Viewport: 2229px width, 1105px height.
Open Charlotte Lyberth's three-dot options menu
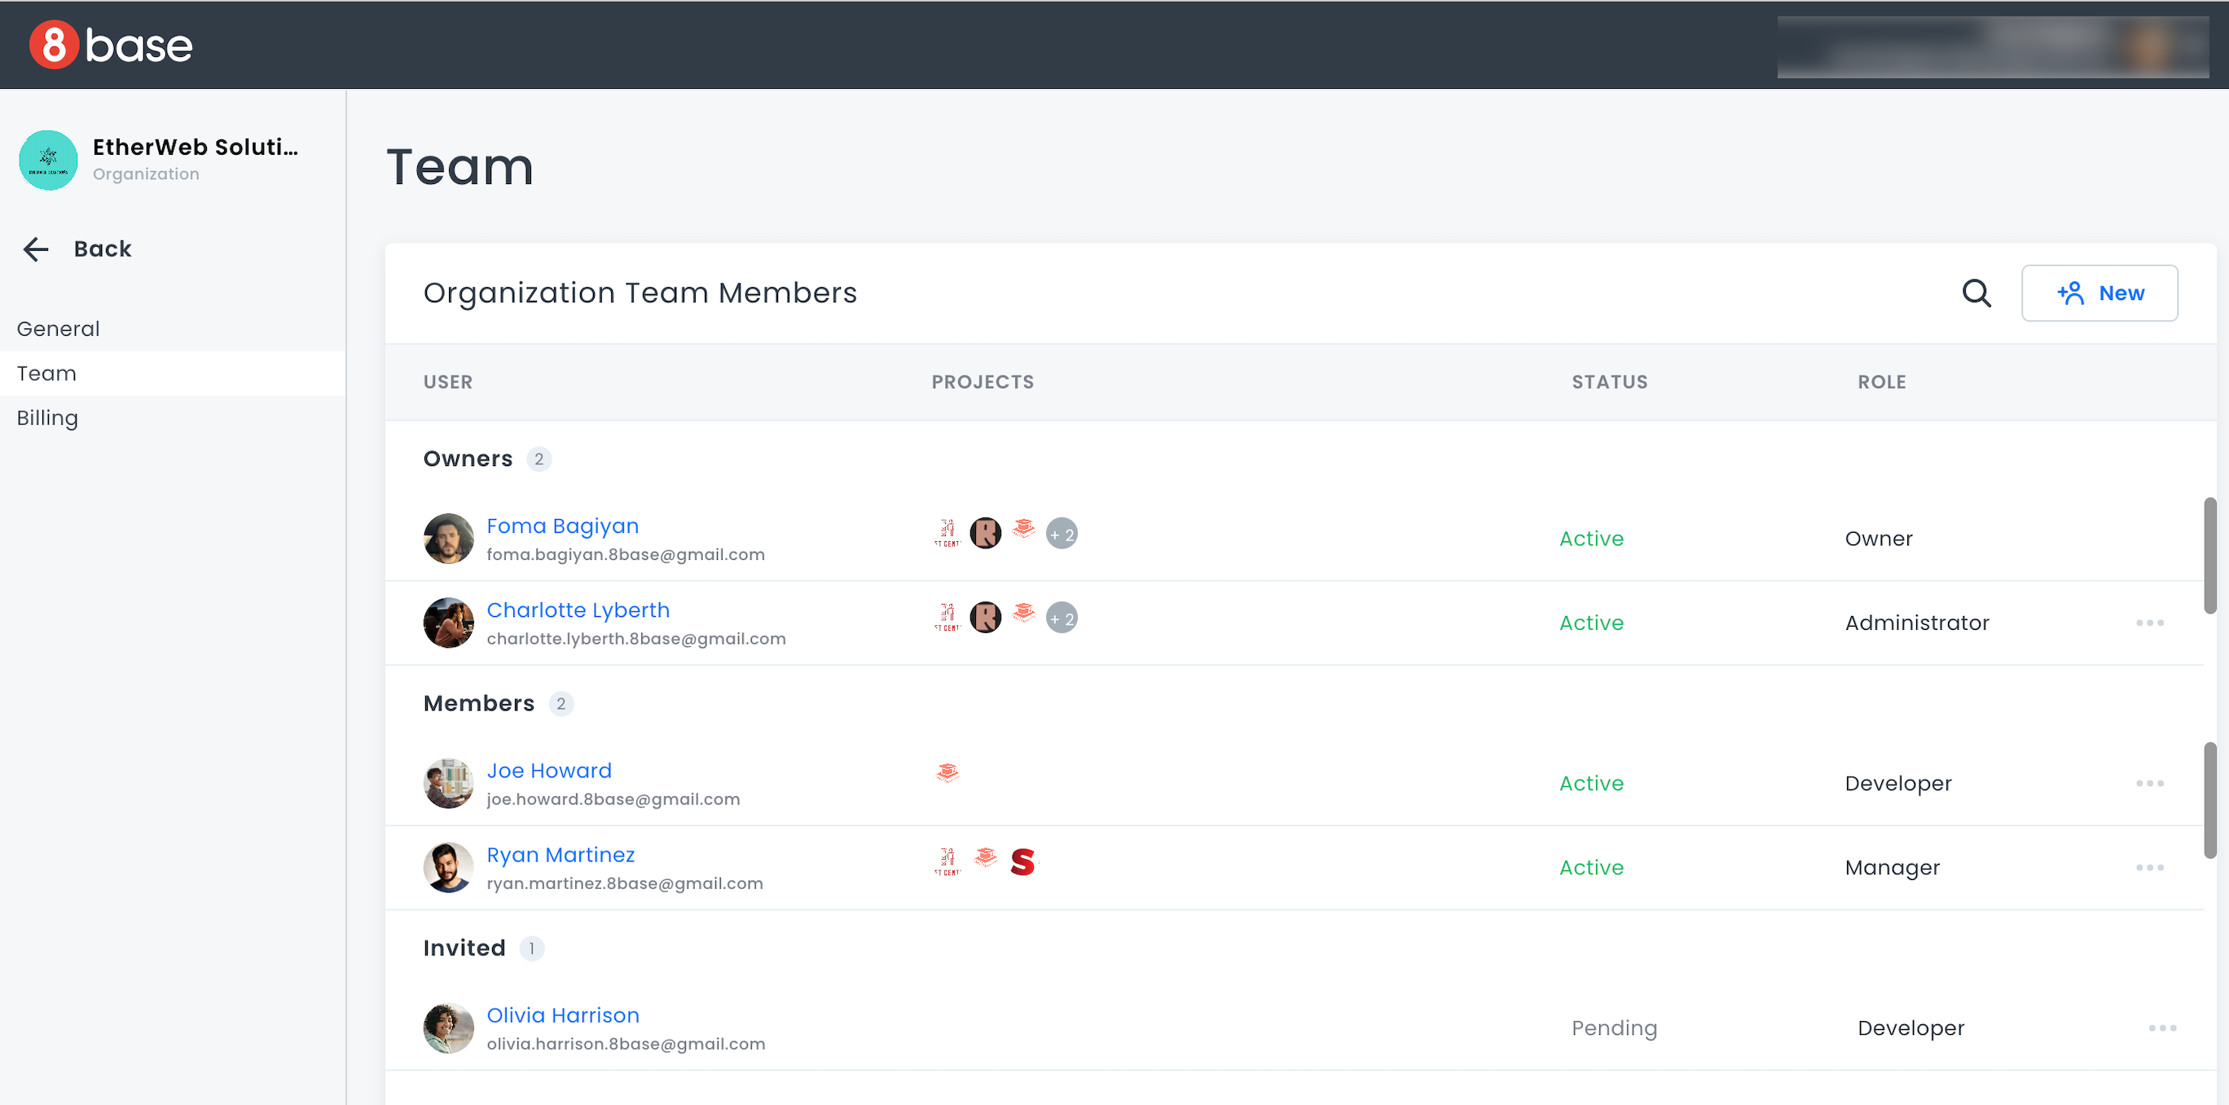point(2149,623)
